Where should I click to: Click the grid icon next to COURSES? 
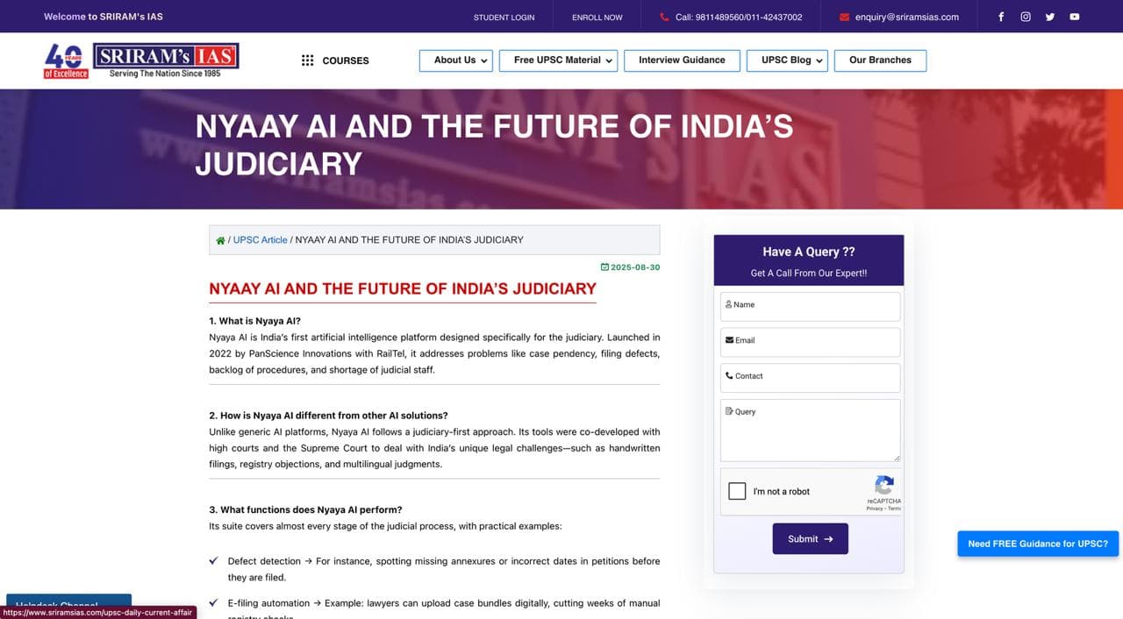click(x=307, y=60)
